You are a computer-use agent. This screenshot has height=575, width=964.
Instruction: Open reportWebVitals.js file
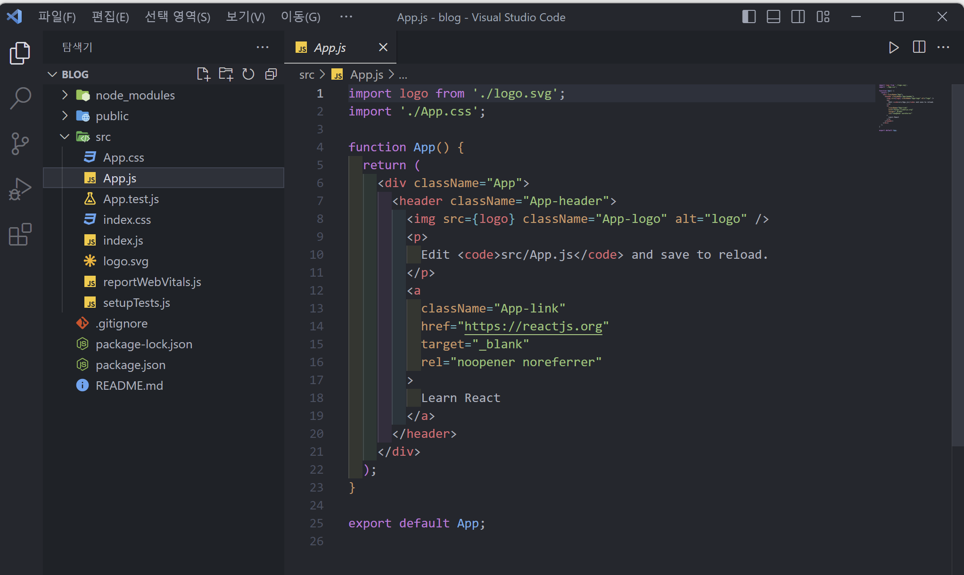163,282
